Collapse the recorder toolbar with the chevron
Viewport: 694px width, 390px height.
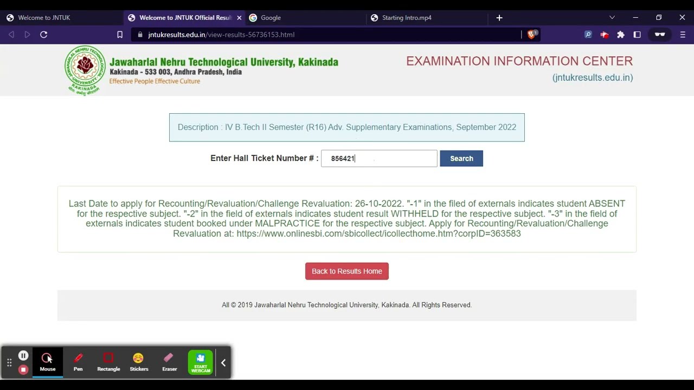click(223, 362)
